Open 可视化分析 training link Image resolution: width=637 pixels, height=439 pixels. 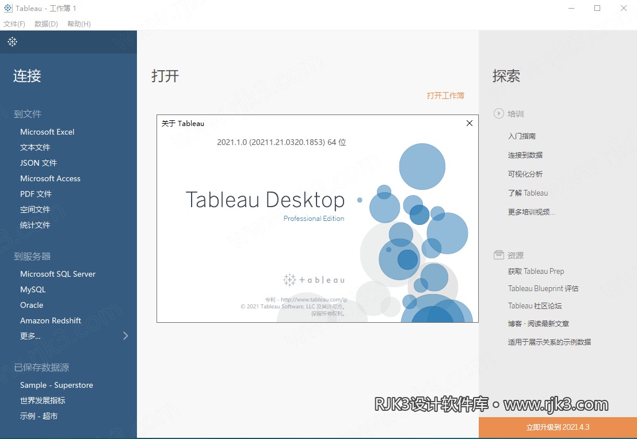[525, 174]
